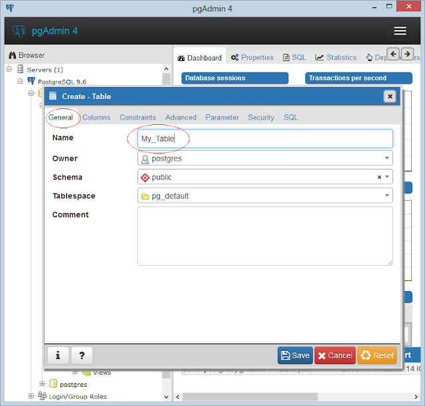Expand the postgres database node
The image size is (425, 406).
(42, 384)
